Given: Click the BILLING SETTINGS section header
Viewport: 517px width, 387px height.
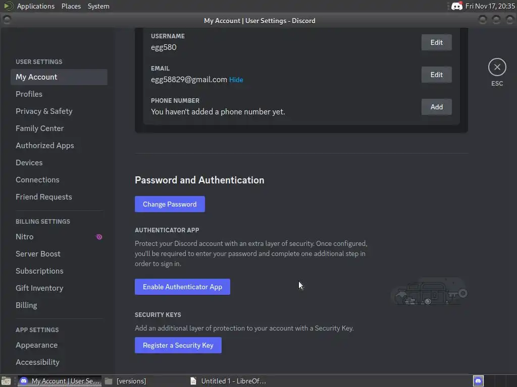Looking at the screenshot, I should click(x=43, y=222).
